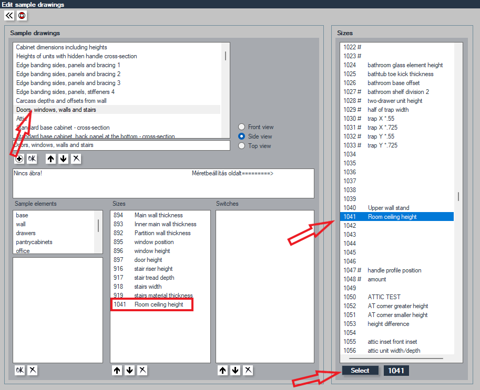Confirm drawing name with OK button
This screenshot has height=390, width=480.
coord(32,159)
